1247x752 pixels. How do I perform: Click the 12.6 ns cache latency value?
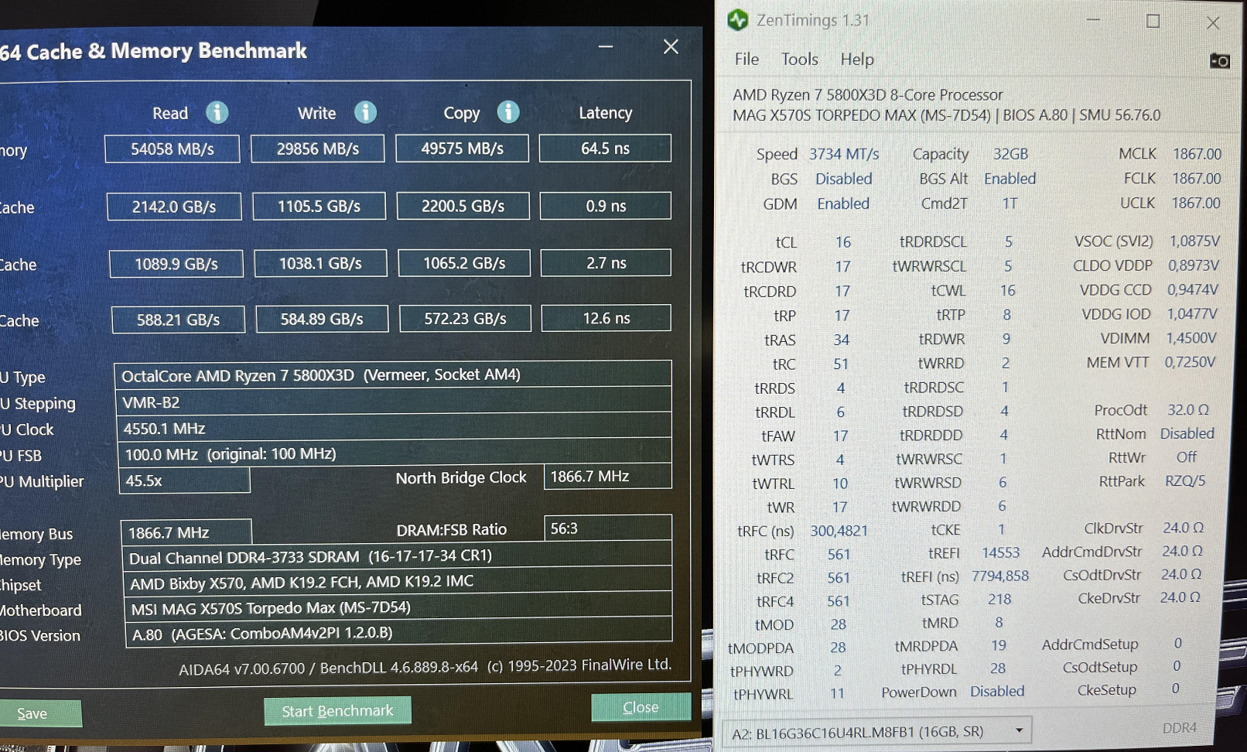[x=606, y=318]
